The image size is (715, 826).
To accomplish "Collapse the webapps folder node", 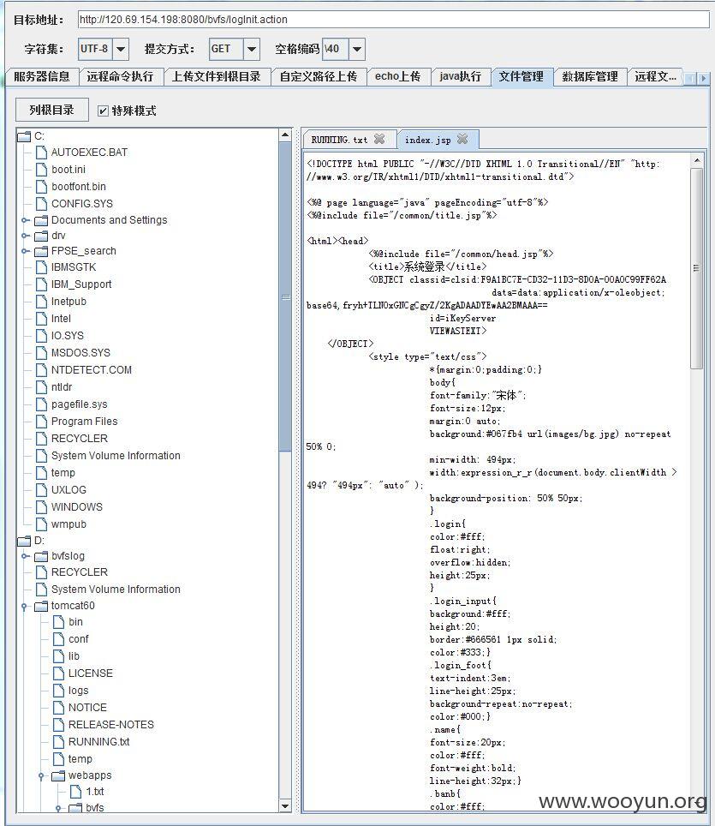I will (x=41, y=776).
